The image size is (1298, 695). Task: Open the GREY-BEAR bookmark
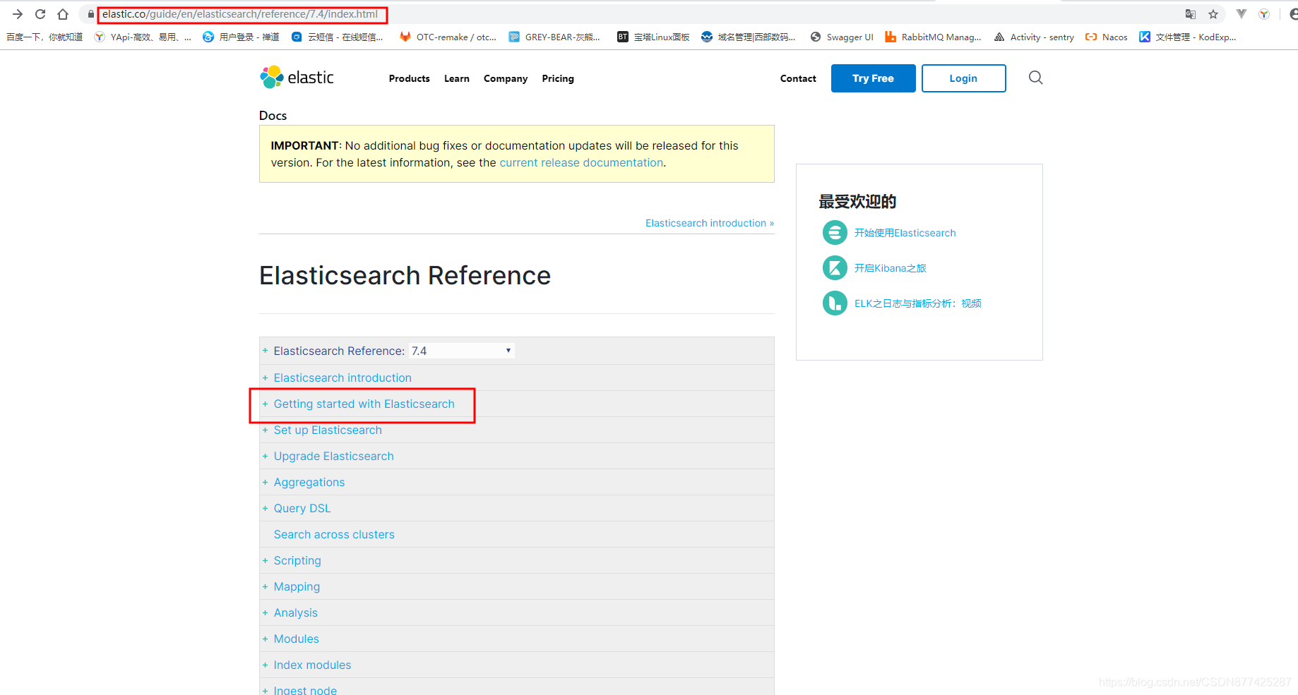pos(554,37)
